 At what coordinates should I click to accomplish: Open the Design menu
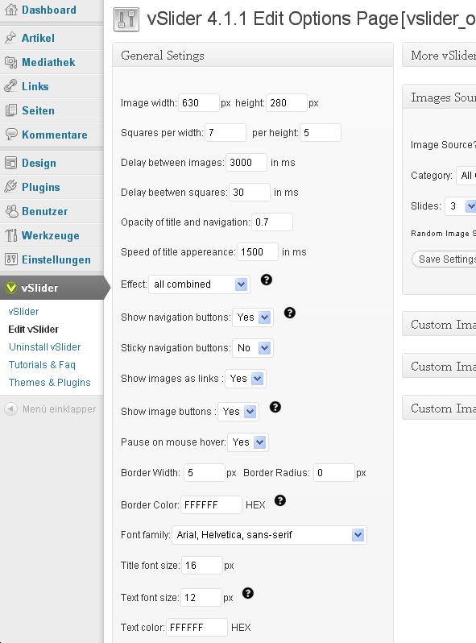[x=52, y=163]
